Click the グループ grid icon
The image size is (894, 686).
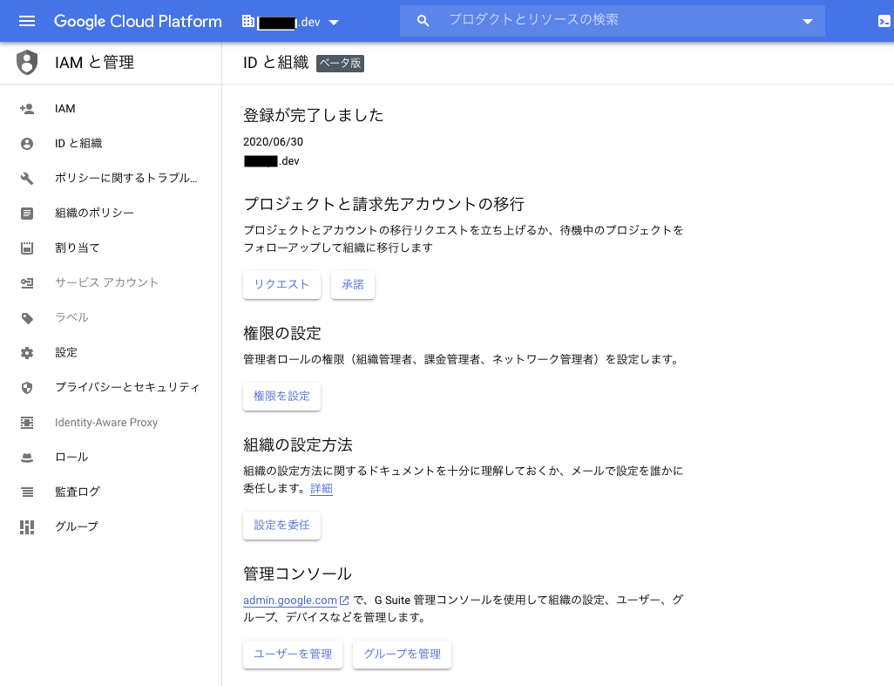click(27, 526)
